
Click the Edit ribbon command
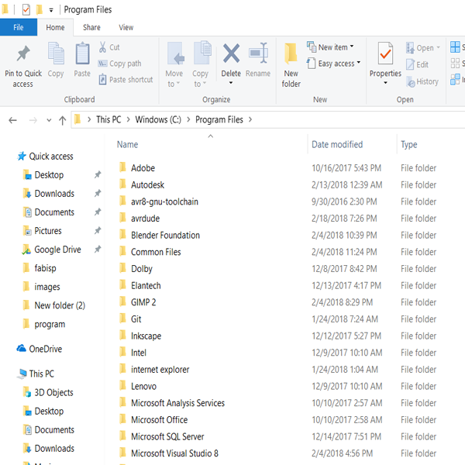(417, 64)
